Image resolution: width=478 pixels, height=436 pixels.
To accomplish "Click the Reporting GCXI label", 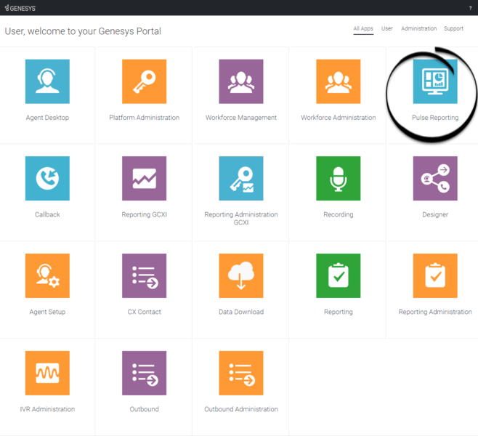I will point(144,214).
